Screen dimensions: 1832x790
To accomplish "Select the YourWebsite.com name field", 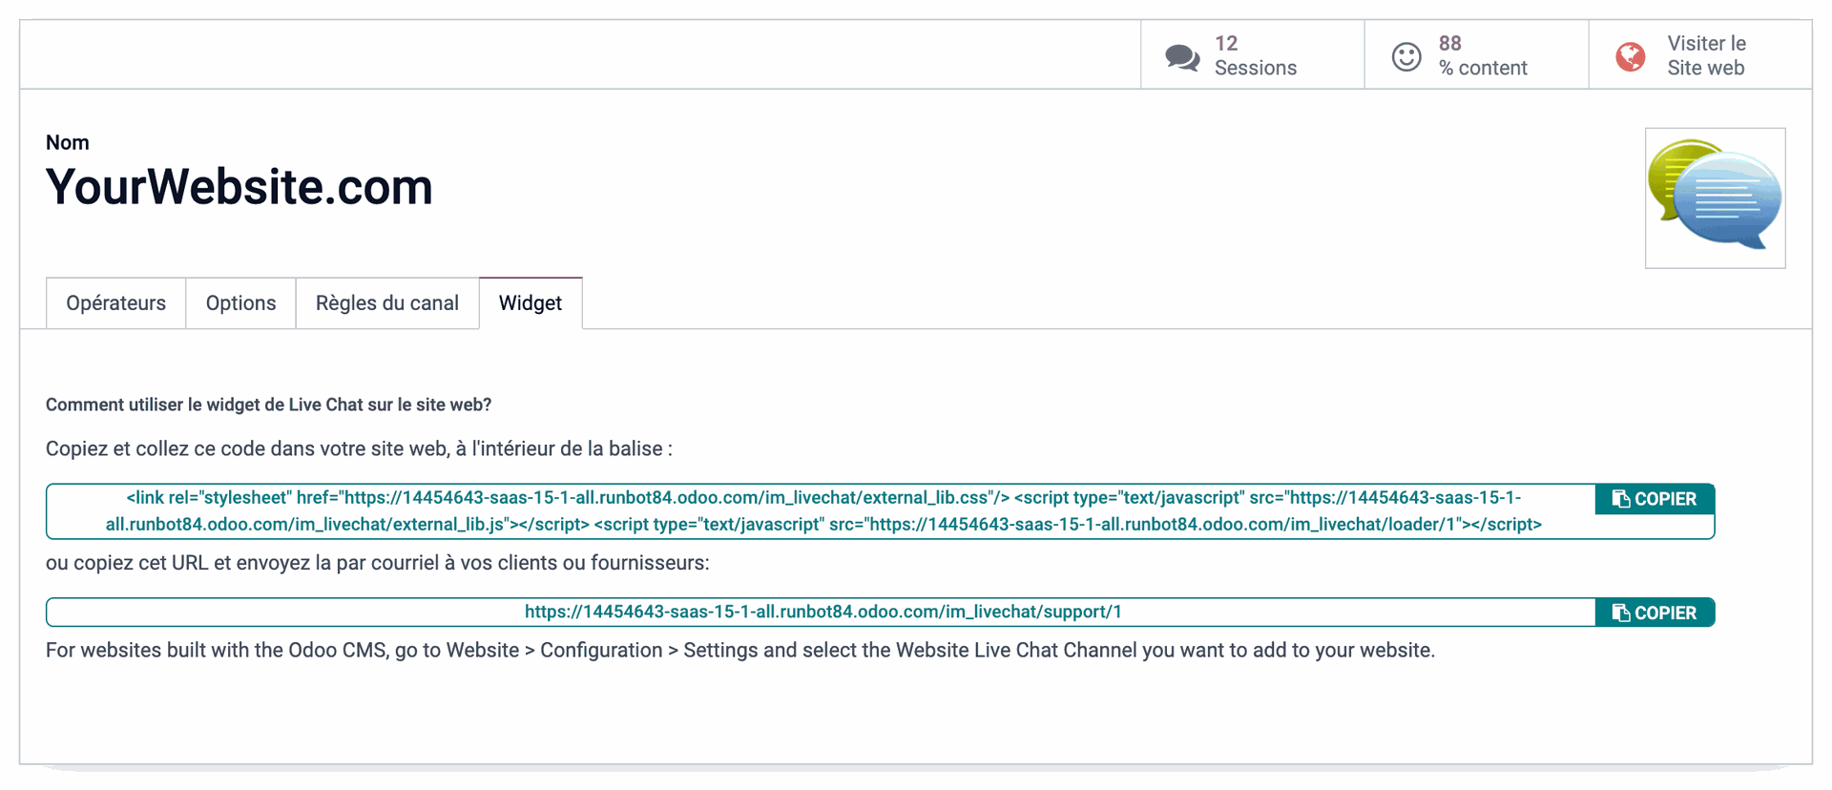I will pos(239,187).
